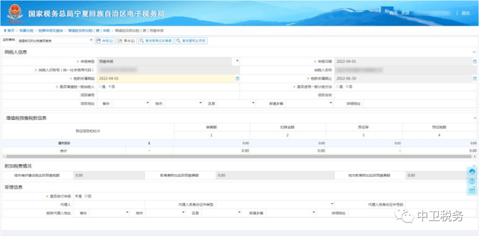
Task: Select 是 for 是否增值税一般纳税人
Action: [x=100, y=87]
